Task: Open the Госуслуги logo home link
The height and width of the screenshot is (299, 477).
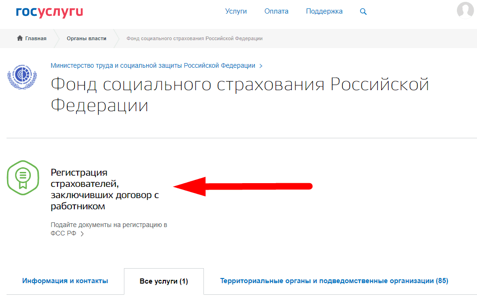Action: [49, 12]
